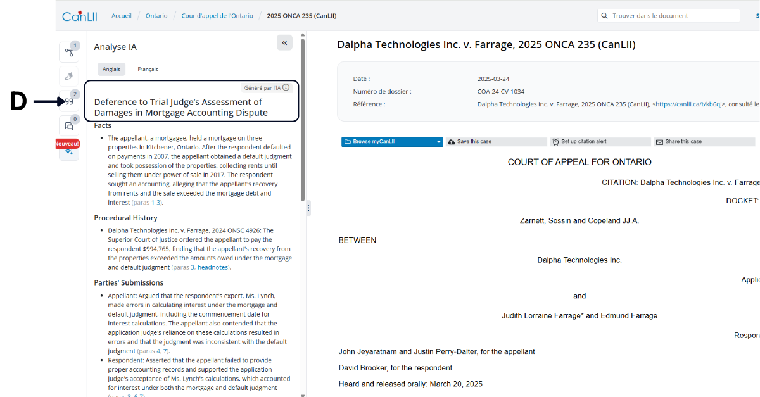This screenshot has width=760, height=397.
Task: Click the AI sparkle icon under Nouveau
Action: point(68,151)
